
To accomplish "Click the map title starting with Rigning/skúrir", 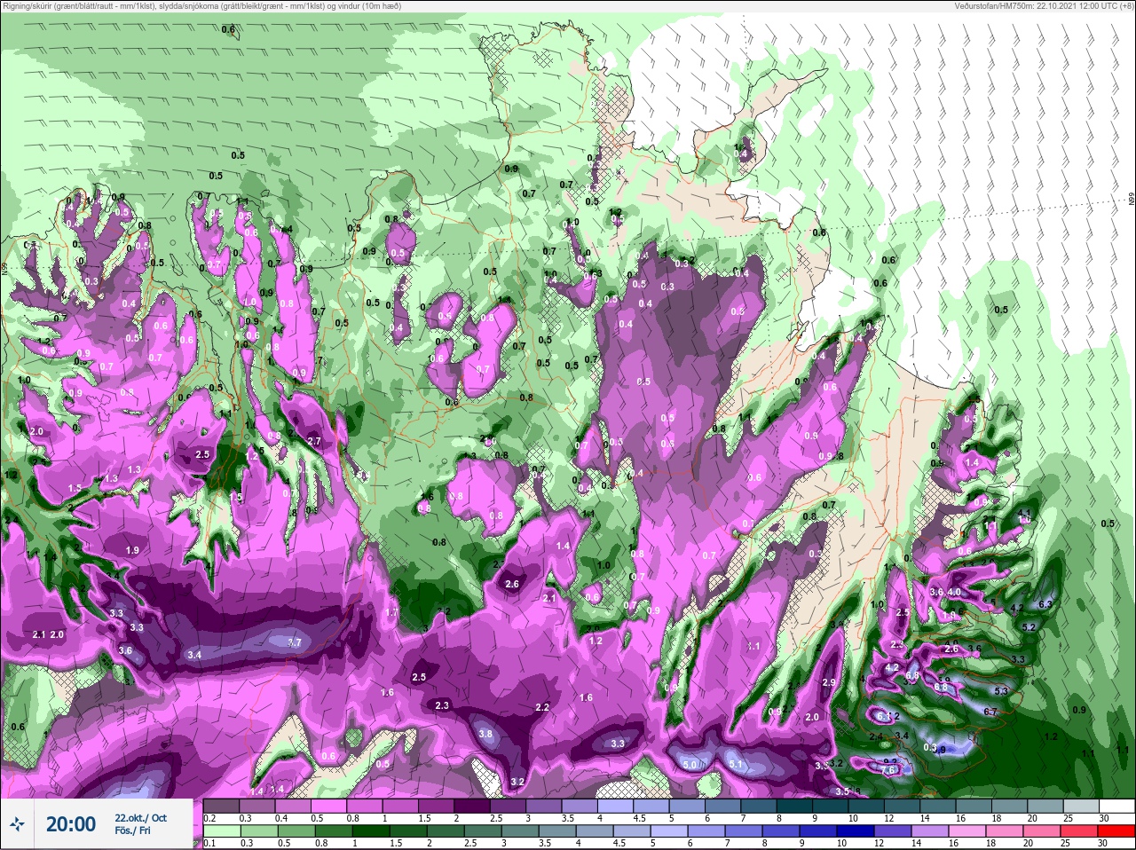I will tap(201, 6).
